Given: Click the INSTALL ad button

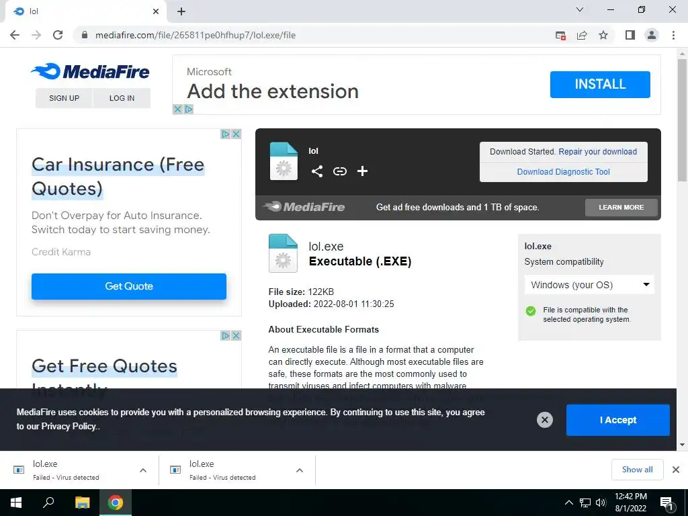Looking at the screenshot, I should tap(600, 84).
